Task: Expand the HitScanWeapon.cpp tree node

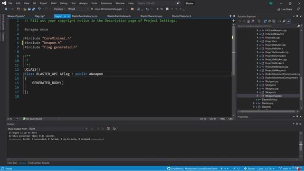Action: [x=257, y=30]
